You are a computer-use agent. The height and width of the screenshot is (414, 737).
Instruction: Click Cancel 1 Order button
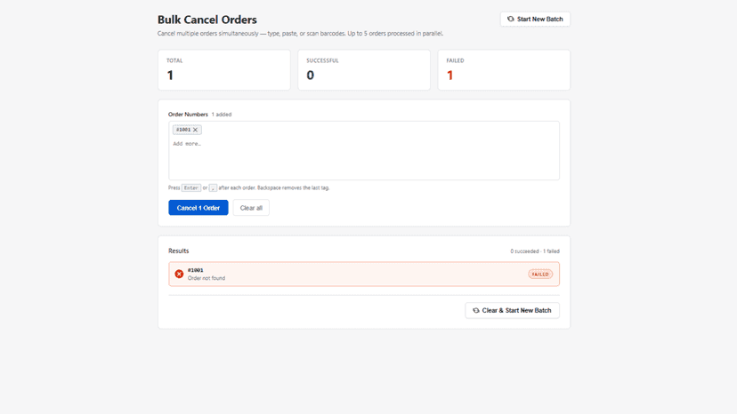coord(198,208)
